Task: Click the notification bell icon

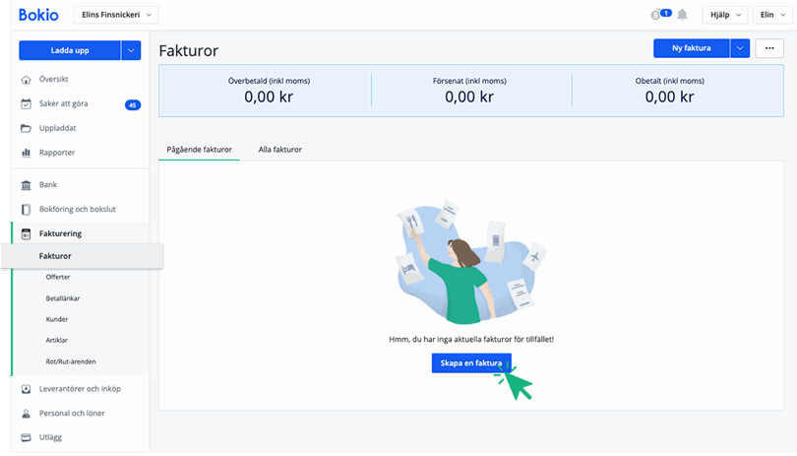Action: coord(682,15)
